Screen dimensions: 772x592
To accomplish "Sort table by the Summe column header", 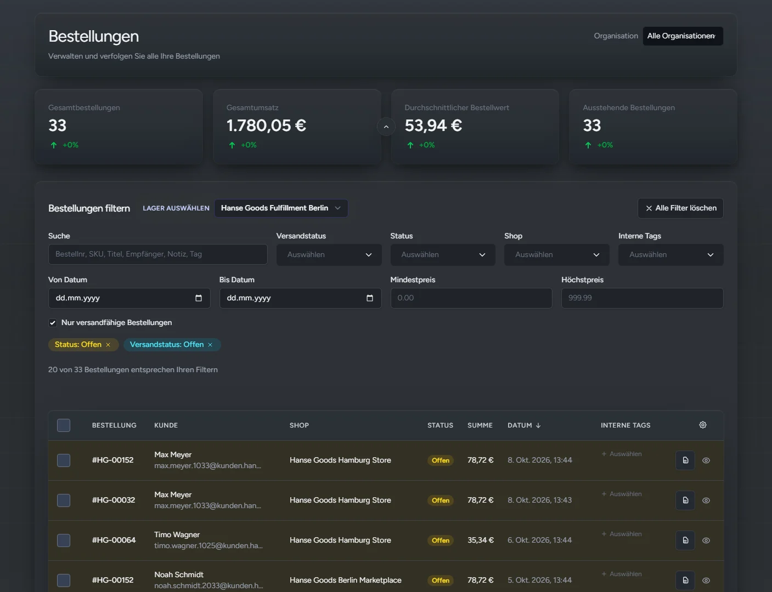I will click(x=480, y=425).
